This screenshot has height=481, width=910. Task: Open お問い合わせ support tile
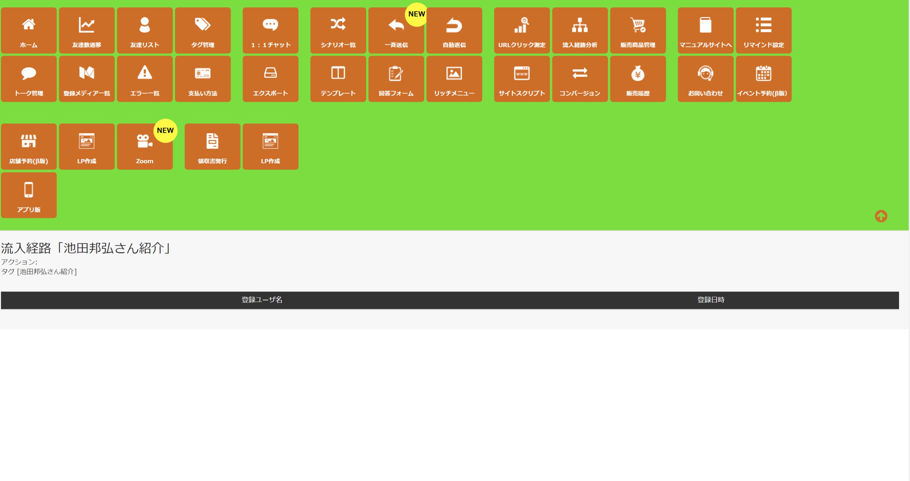[x=706, y=79]
